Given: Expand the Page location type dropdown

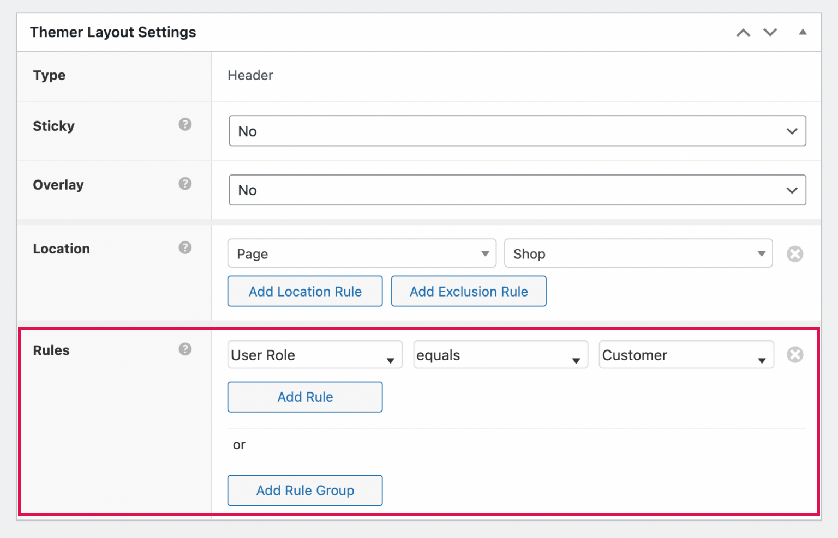Looking at the screenshot, I should click(361, 254).
